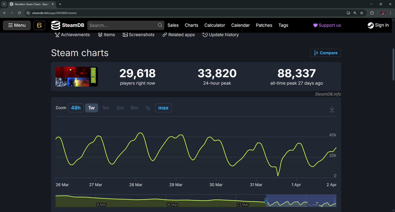Open a new browser tab
This screenshot has width=395, height=212.
pos(60,4)
